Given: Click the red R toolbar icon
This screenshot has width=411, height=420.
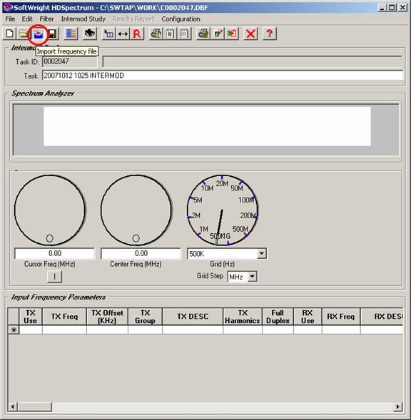Looking at the screenshot, I should (x=137, y=34).
